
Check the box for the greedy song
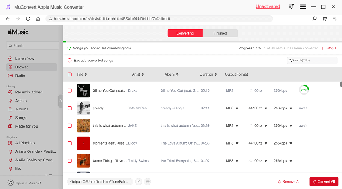click(70, 108)
